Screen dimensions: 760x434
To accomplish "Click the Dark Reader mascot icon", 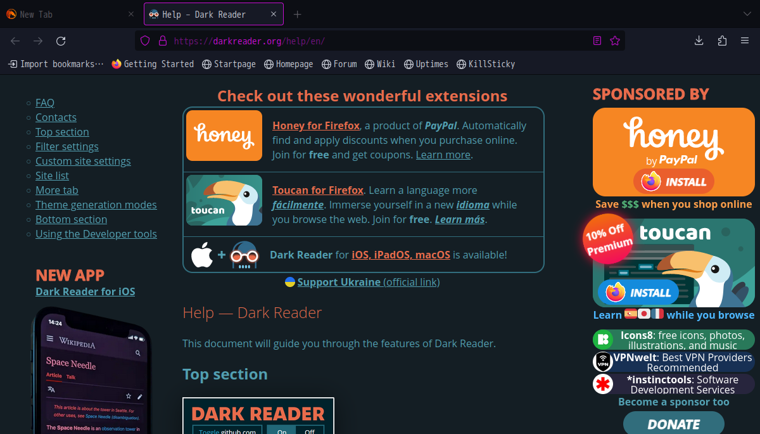I will (244, 255).
